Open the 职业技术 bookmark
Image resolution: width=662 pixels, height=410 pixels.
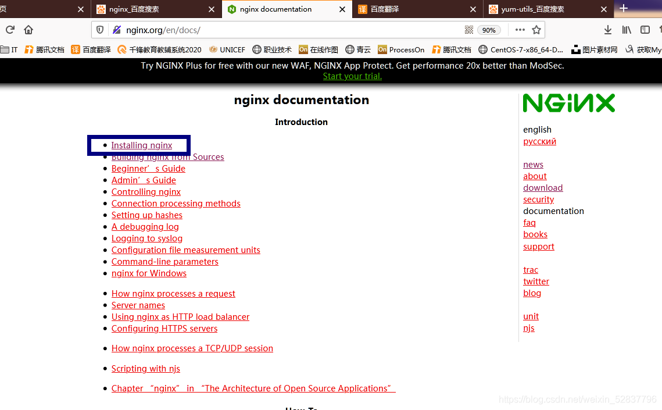pos(272,50)
